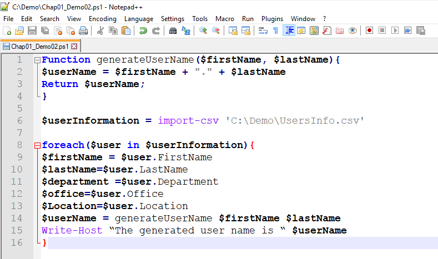Cut selection with the scissors icon
Screen dimensions: 438x259
(x=100, y=31)
